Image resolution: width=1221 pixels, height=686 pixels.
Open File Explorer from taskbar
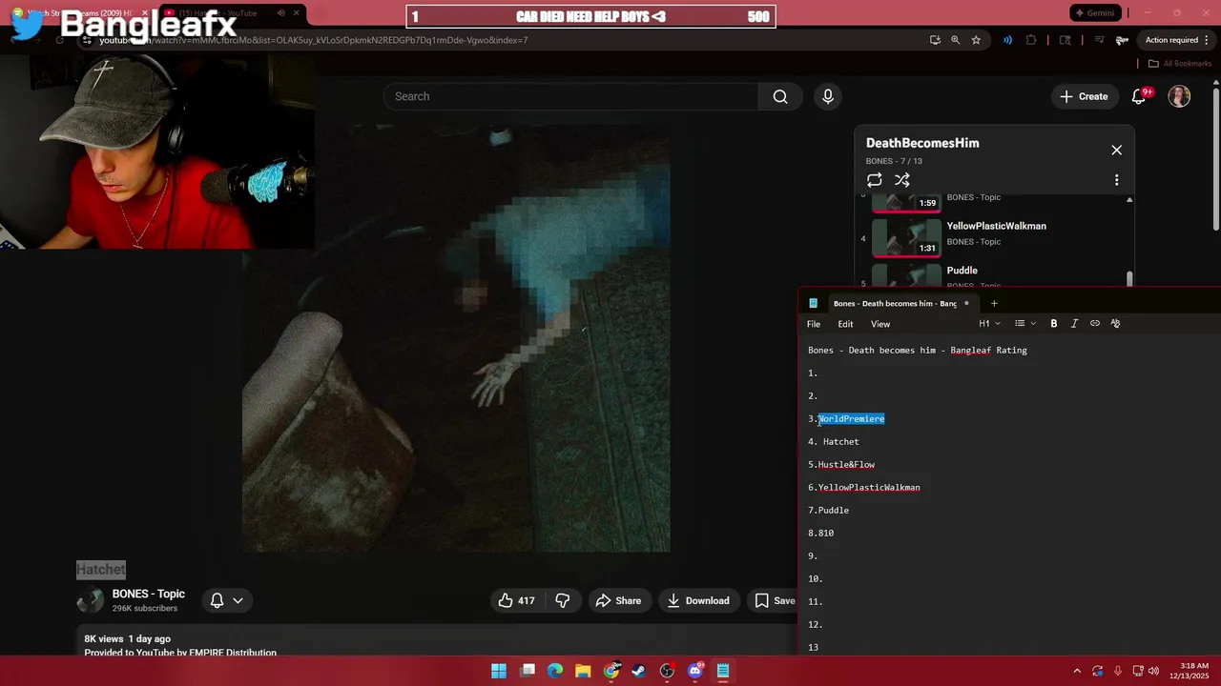[x=583, y=671]
